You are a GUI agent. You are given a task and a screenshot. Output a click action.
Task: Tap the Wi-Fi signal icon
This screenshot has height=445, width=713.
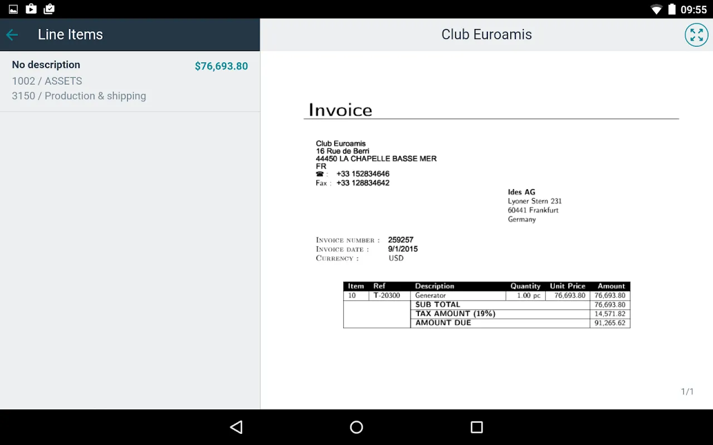[x=656, y=9]
